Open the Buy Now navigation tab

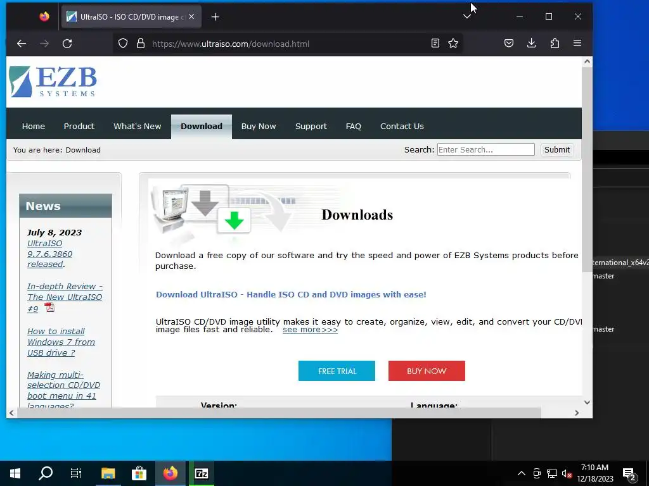click(259, 127)
